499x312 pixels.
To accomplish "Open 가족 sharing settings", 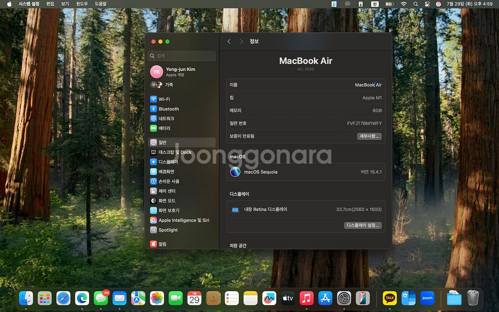I will [x=182, y=85].
